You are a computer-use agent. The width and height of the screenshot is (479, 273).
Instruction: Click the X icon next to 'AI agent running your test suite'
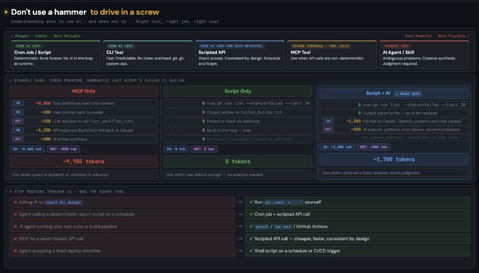(x=16, y=226)
